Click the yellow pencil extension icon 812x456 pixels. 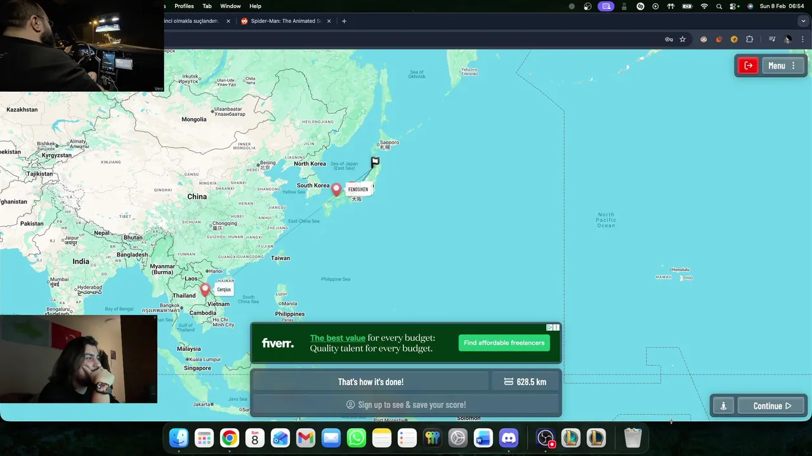point(734,39)
